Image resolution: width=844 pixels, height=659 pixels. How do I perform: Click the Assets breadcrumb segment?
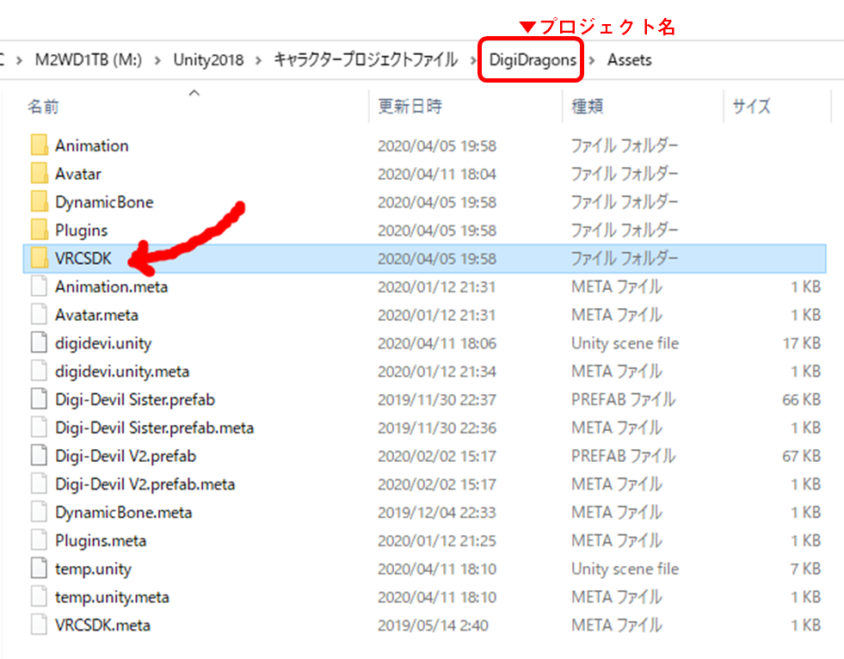pyautogui.click(x=629, y=59)
